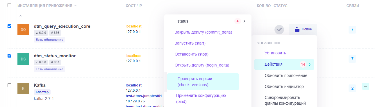Click test-dtms-jumptest01 host link
This screenshot has height=107, width=382.
[144, 96]
